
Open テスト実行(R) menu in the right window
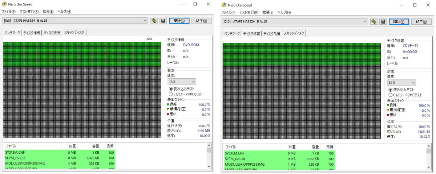[x=249, y=12]
